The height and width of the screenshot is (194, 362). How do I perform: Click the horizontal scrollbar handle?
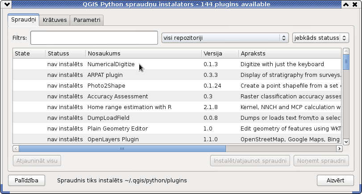tap(122, 148)
